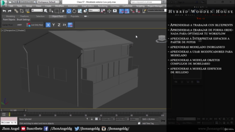
Task: Step the time slider forward with right arrow
Action: click(25, 110)
